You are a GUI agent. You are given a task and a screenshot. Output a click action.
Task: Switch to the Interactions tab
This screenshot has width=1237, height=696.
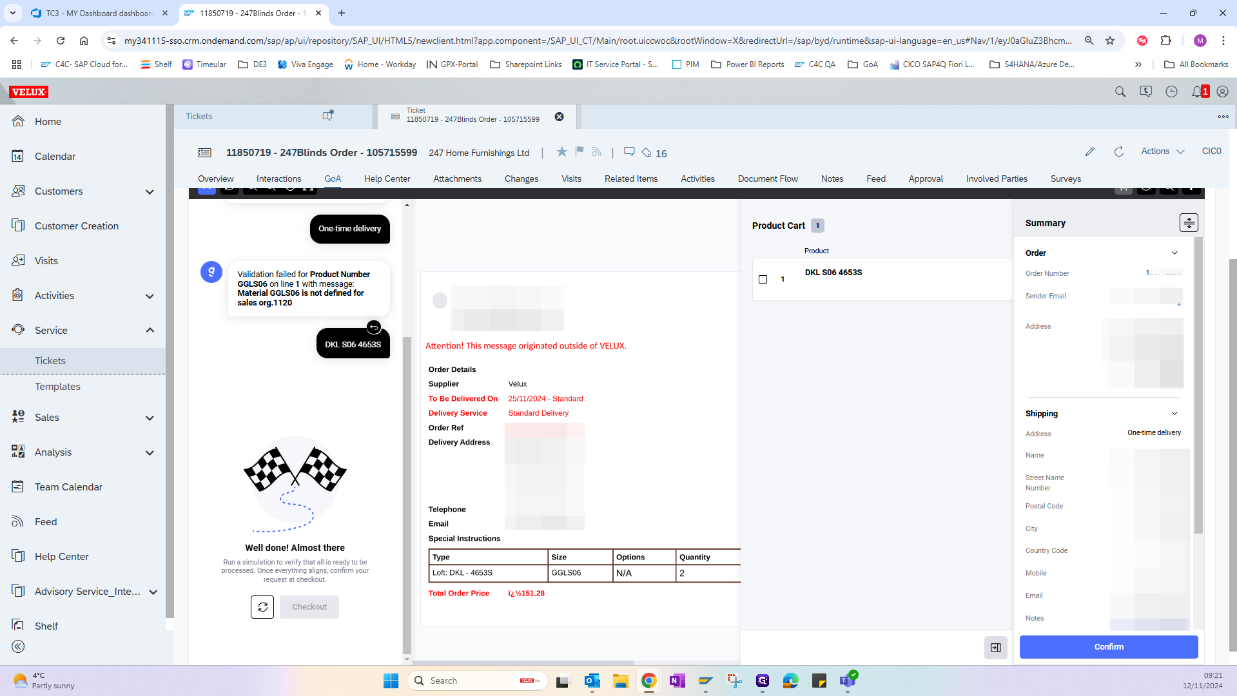pyautogui.click(x=278, y=179)
